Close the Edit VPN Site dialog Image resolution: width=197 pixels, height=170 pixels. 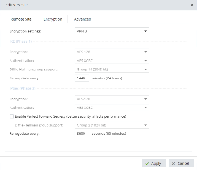tap(192, 5)
